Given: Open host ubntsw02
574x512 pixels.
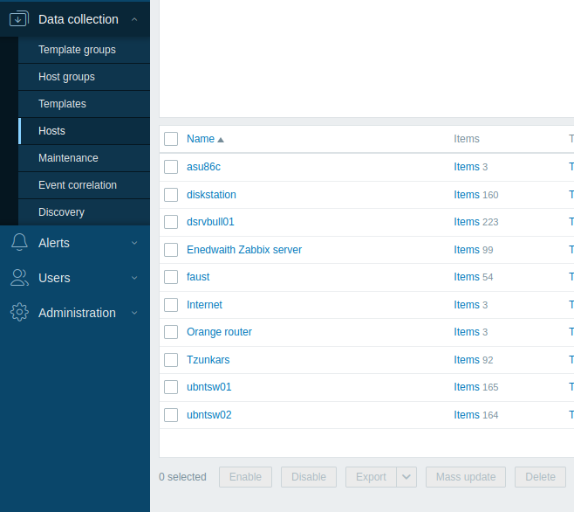Looking at the screenshot, I should (209, 415).
